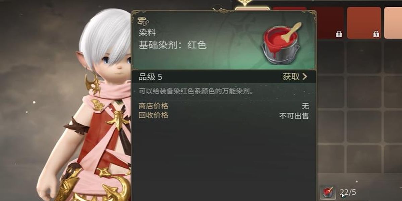
Task: Click the 不可出售 resale price value
Action: coord(294,116)
